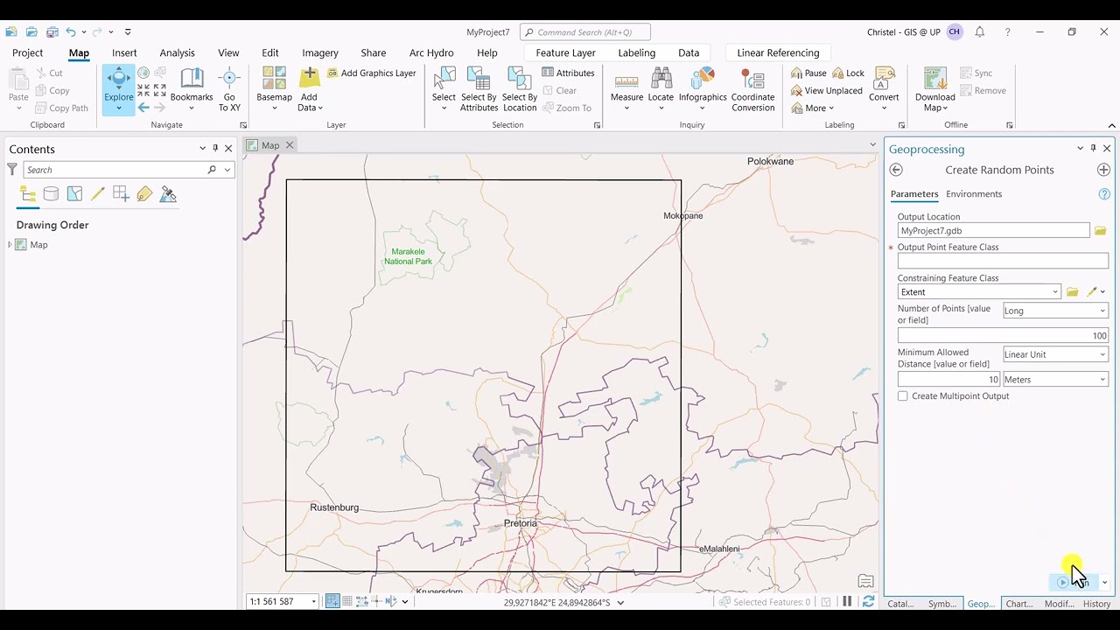Switch to the Analysis ribbon tab

pos(177,52)
